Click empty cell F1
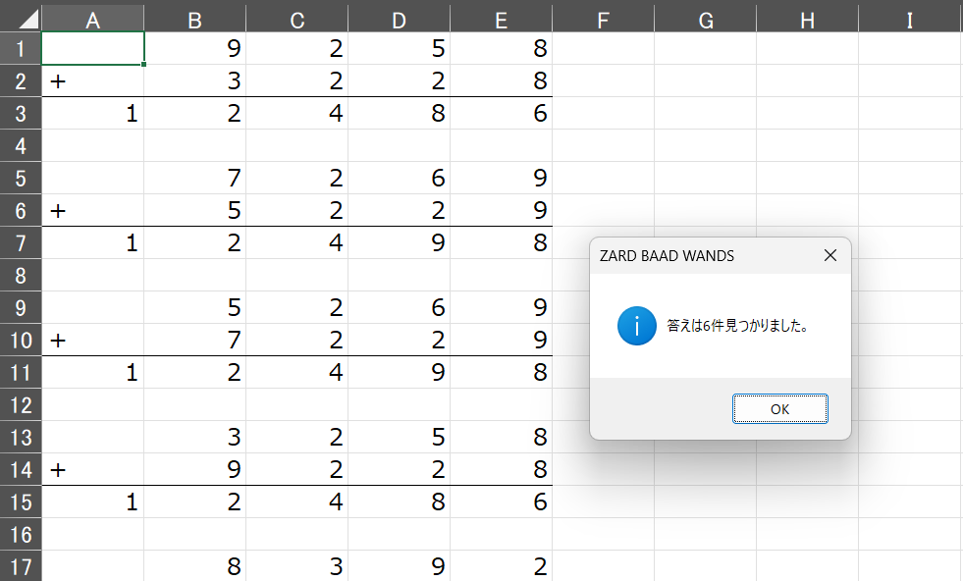 pos(603,48)
